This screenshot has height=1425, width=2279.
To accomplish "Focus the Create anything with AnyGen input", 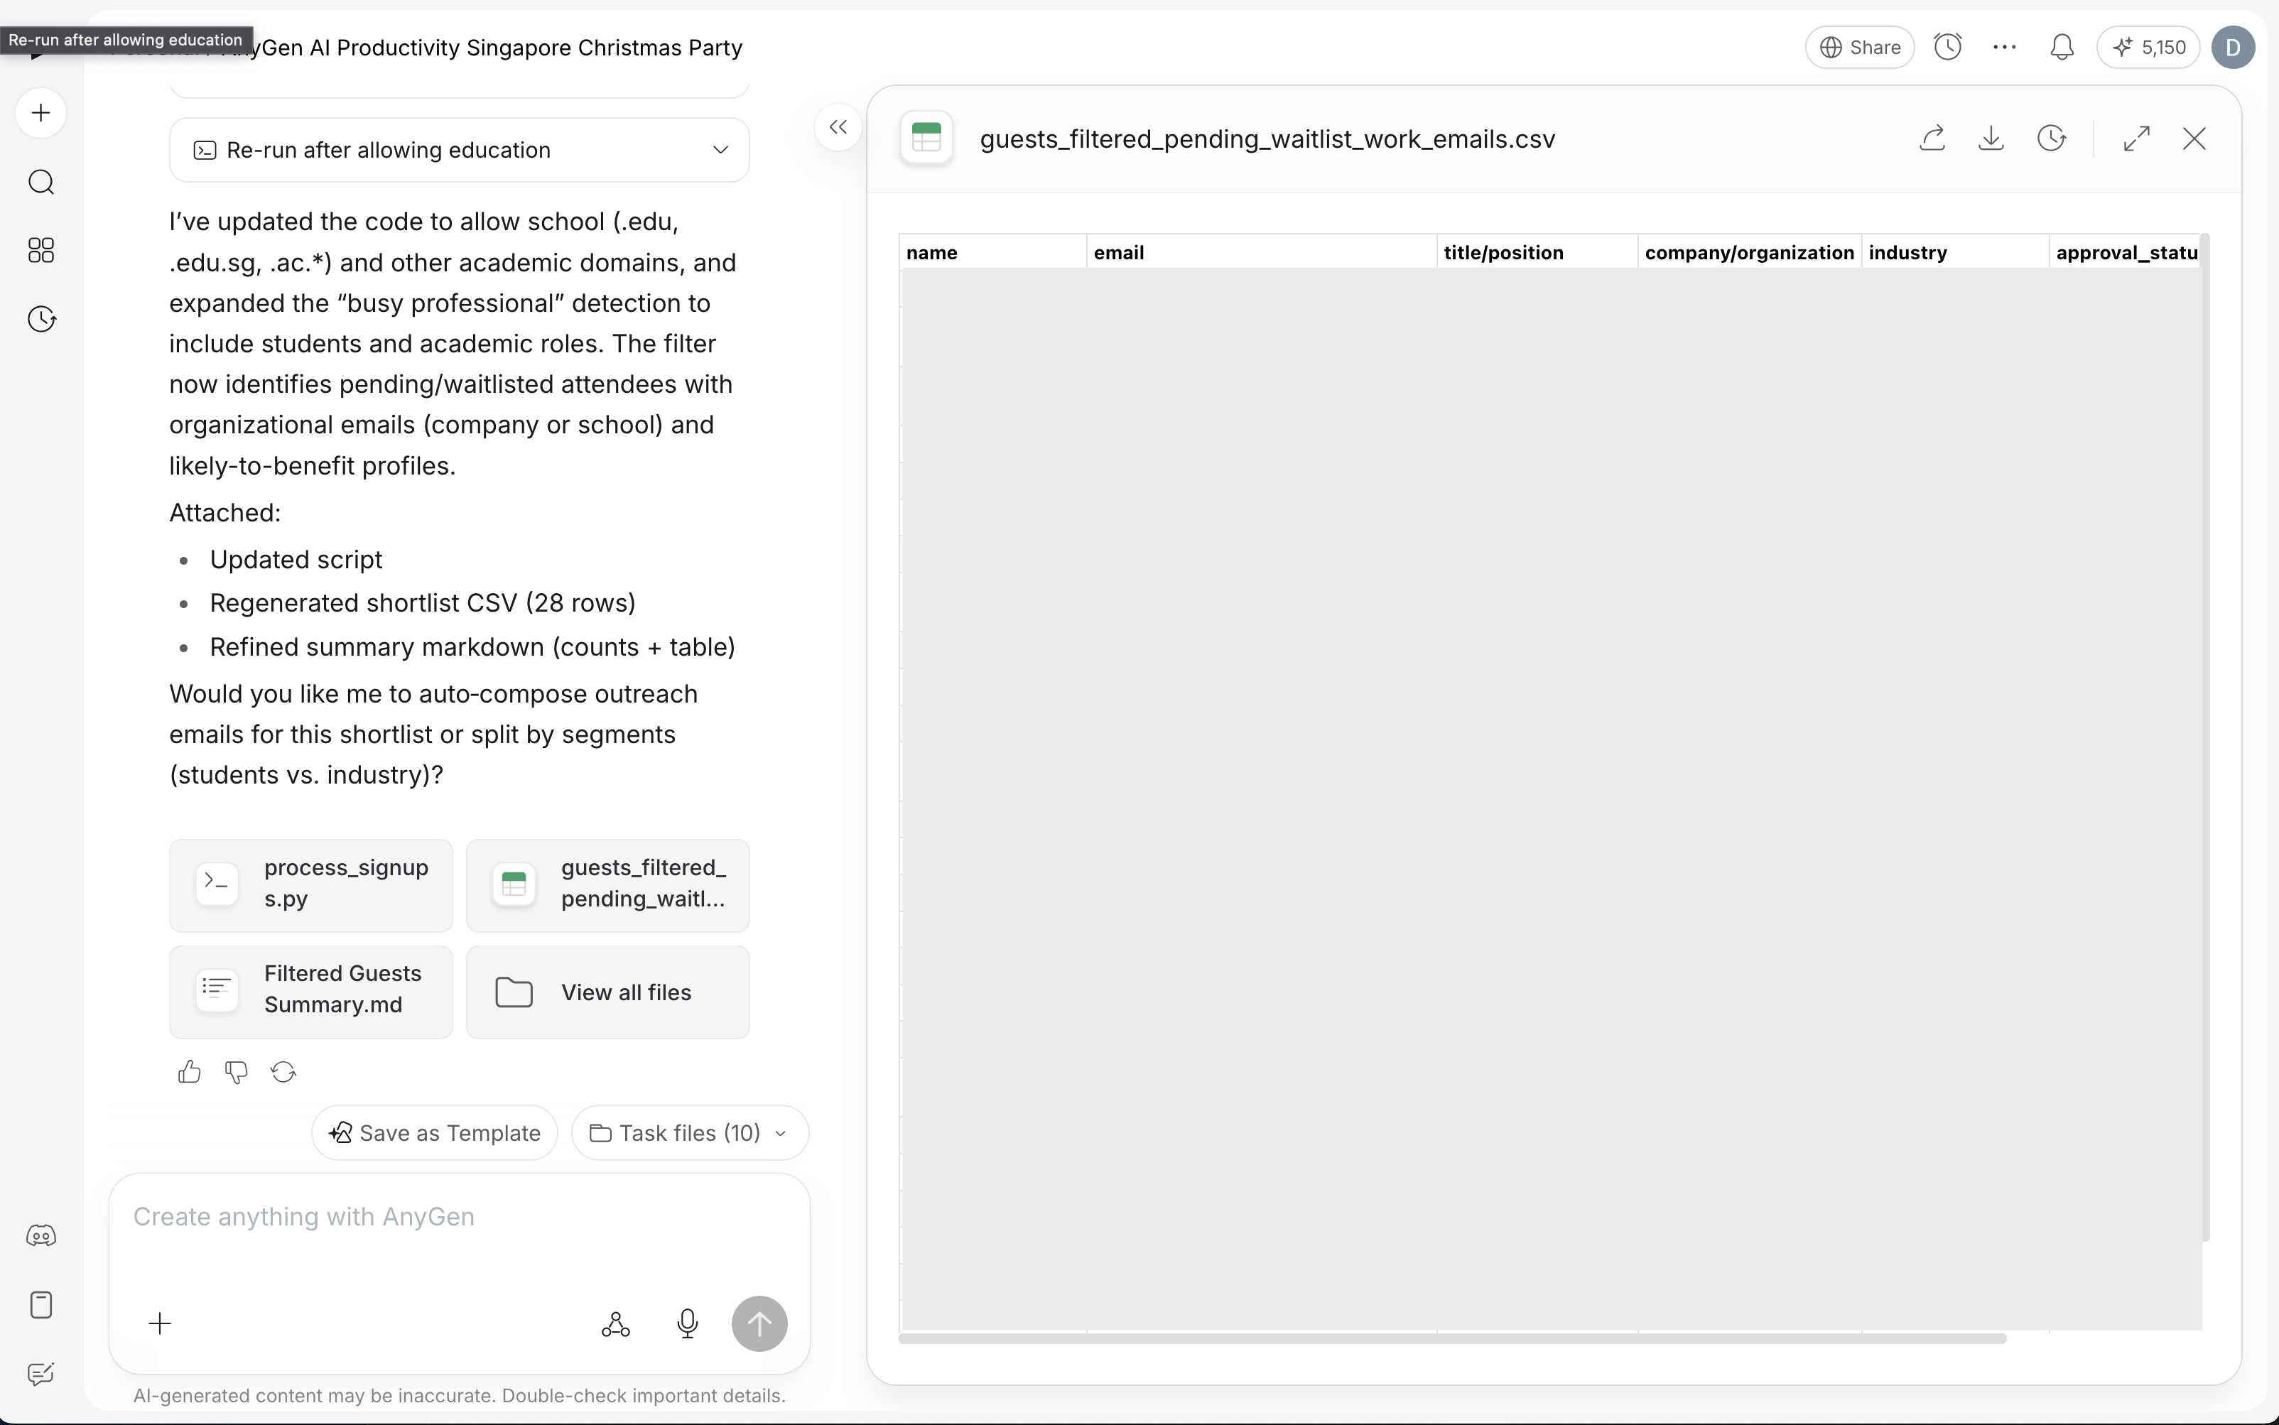I will pos(459,1218).
